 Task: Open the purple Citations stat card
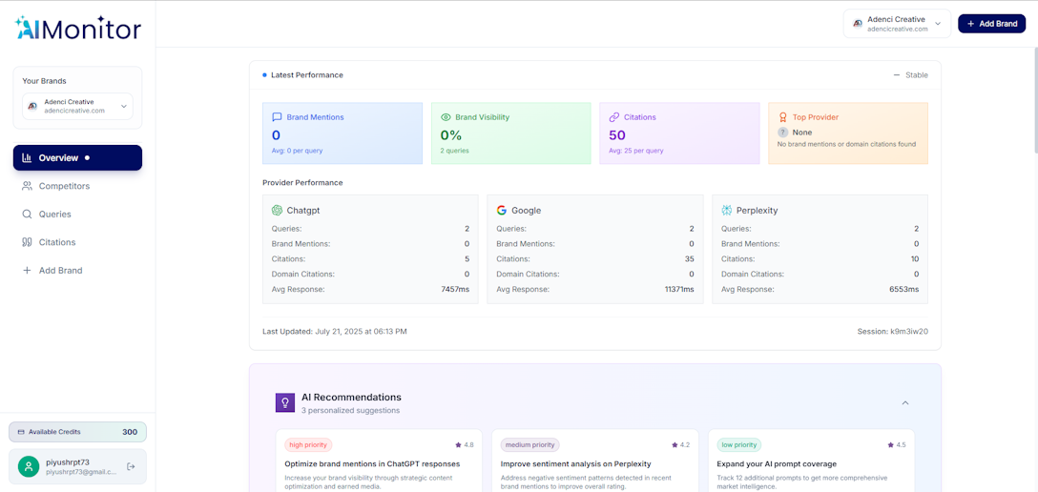pyautogui.click(x=679, y=133)
